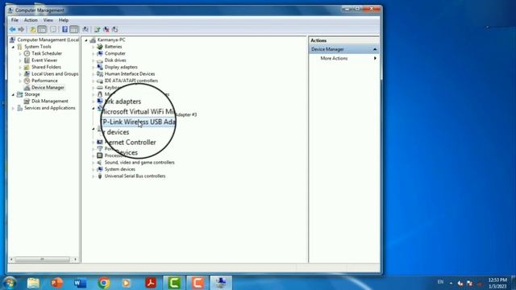Click the Scan for hardware changes toolbar icon
Image resolution: width=516 pixels, height=290 pixels.
point(85,30)
